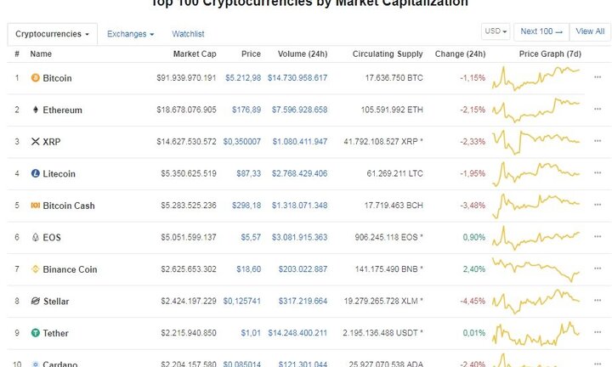
Task: Click the XRP logo icon
Action: (35, 142)
